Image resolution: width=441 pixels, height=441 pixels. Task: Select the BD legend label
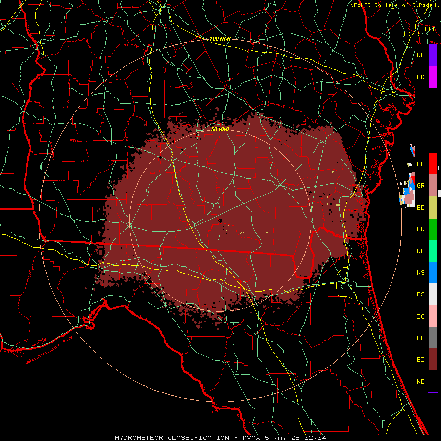[x=420, y=208]
